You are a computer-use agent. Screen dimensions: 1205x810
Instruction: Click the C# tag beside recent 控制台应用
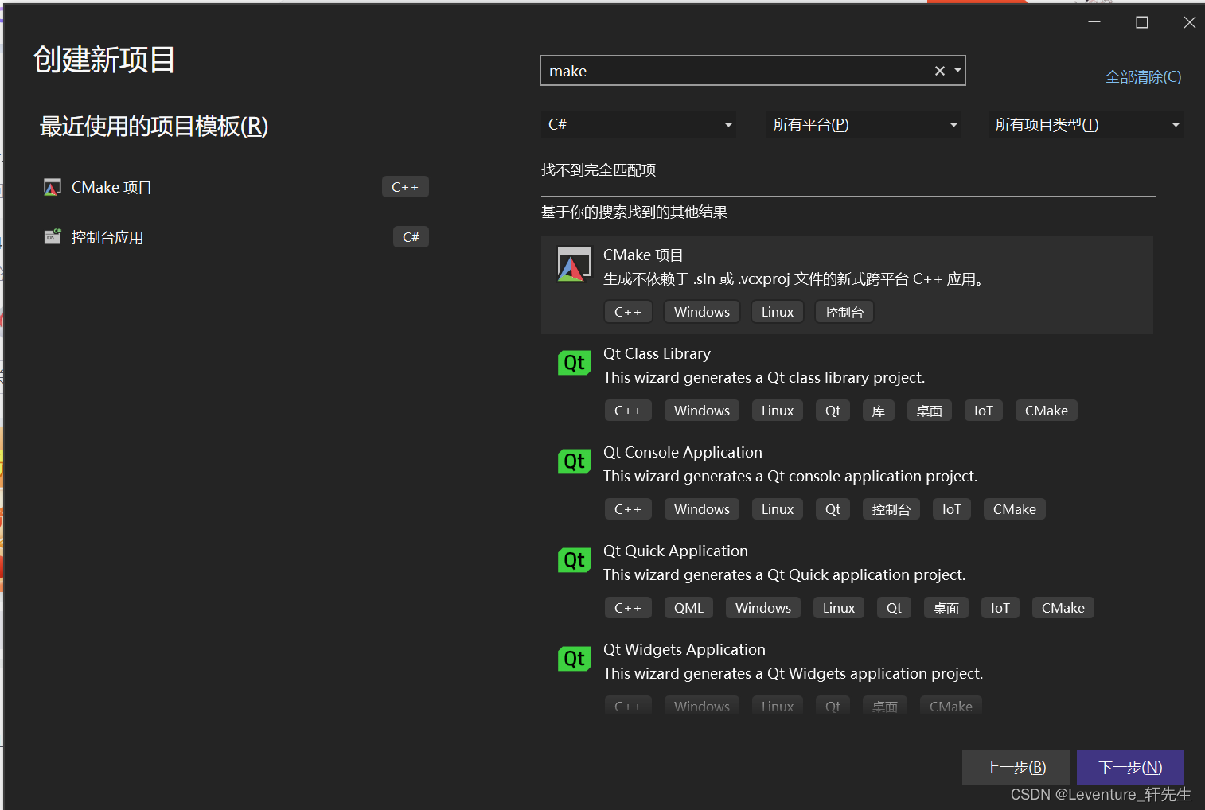pyautogui.click(x=411, y=237)
